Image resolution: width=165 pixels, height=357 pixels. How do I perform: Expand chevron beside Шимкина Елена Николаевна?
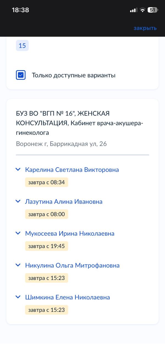click(18, 297)
